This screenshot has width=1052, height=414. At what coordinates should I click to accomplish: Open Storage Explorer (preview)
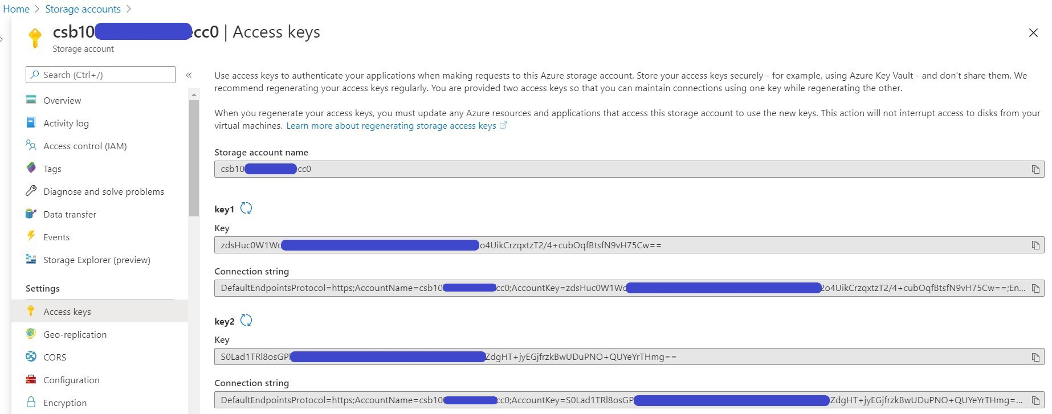96,260
